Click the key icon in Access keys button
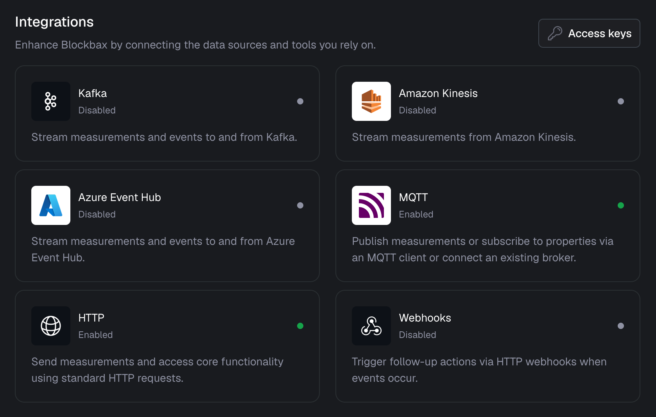 click(x=556, y=33)
